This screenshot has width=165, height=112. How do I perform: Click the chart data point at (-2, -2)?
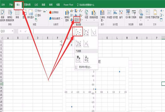pos(72,107)
